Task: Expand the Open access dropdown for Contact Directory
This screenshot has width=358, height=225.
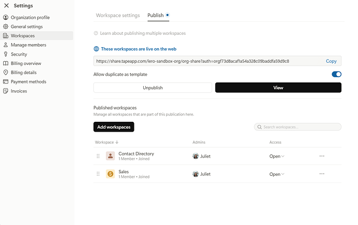Action: point(277,157)
